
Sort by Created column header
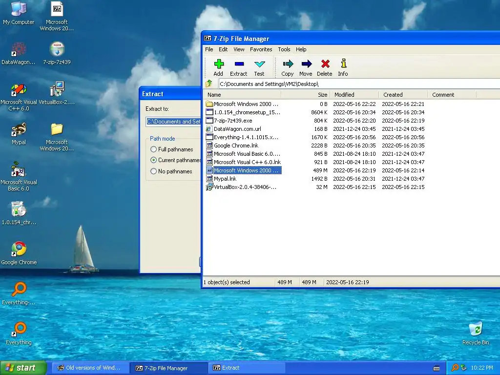tap(403, 95)
